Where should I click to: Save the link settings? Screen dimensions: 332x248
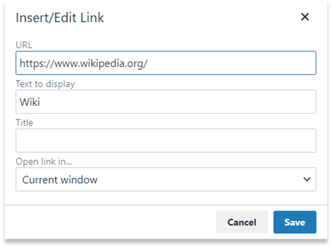pos(295,222)
